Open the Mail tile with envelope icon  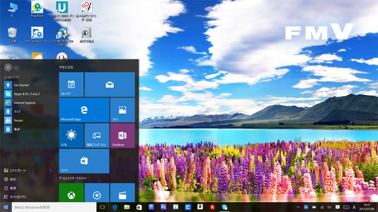click(x=110, y=85)
